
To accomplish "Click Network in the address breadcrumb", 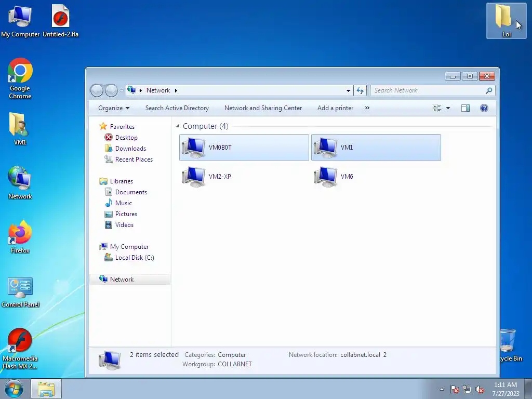I will (x=158, y=90).
